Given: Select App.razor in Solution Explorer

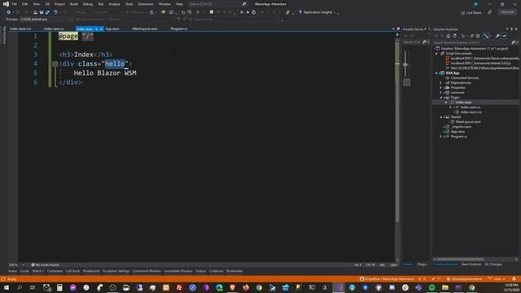Looking at the screenshot, I should [x=458, y=132].
